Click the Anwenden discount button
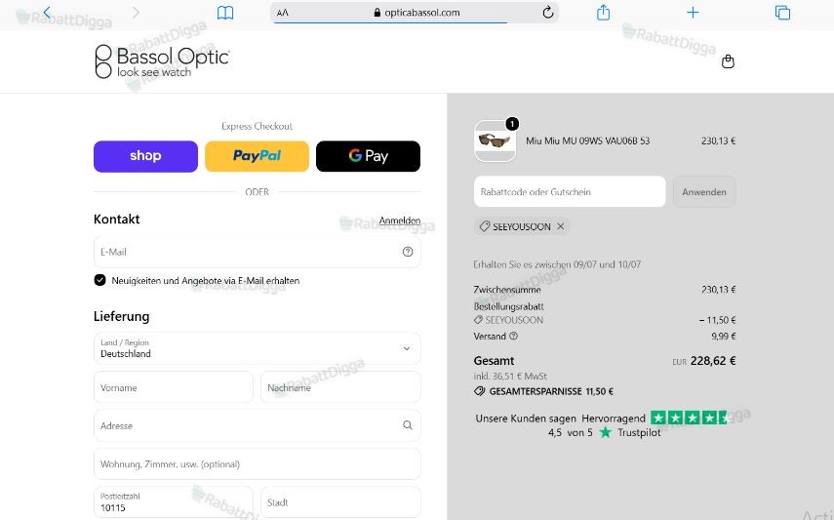834x520 pixels. (704, 191)
